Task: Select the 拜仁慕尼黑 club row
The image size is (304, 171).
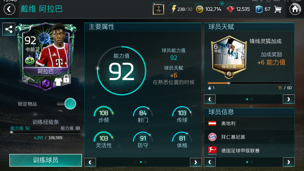Action: pos(249,137)
